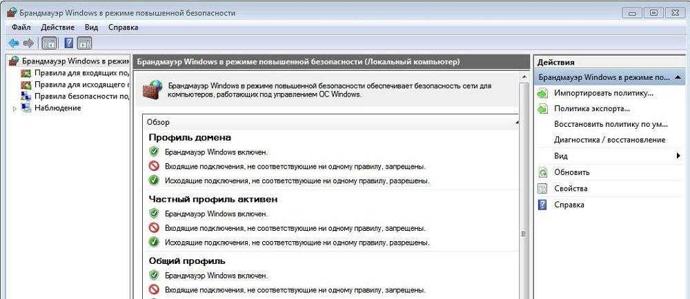The image size is (690, 299).
Task: Toggle the console tree pane toolbar icon
Action: (x=49, y=43)
